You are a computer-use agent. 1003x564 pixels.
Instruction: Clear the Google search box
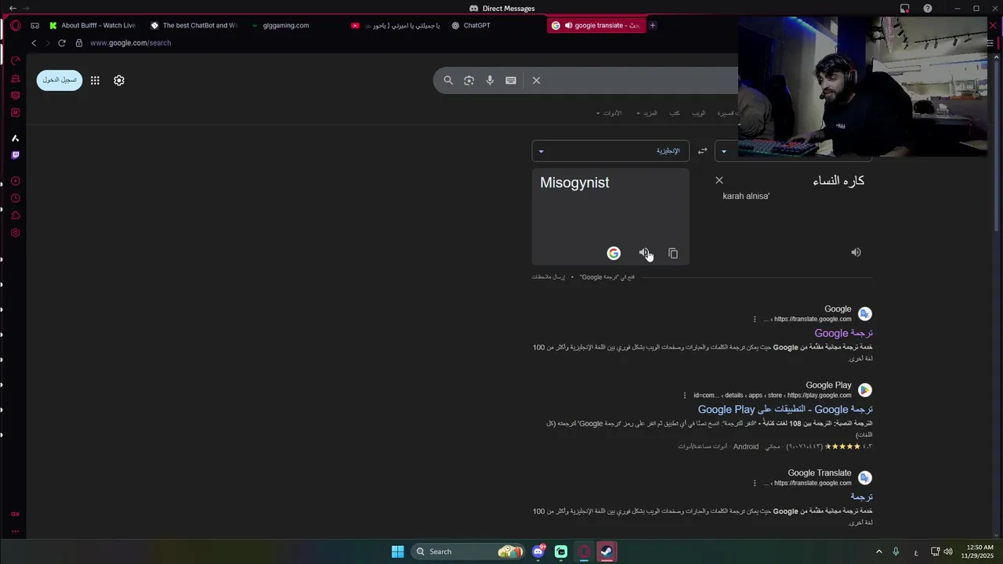(537, 80)
